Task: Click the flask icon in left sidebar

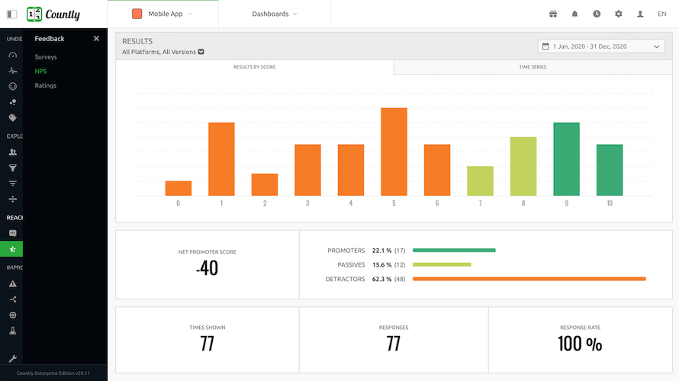Action: (x=12, y=331)
